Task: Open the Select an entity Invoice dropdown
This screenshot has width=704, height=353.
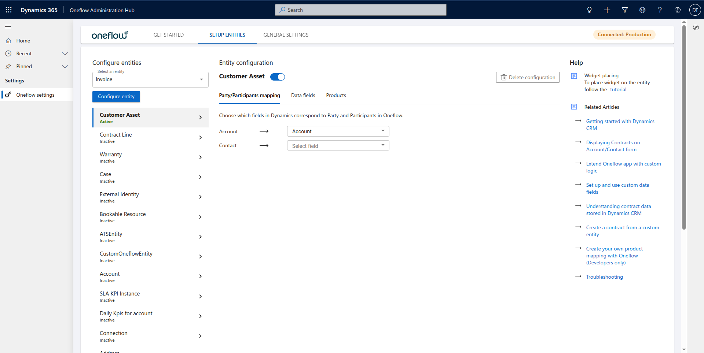Action: (x=150, y=79)
